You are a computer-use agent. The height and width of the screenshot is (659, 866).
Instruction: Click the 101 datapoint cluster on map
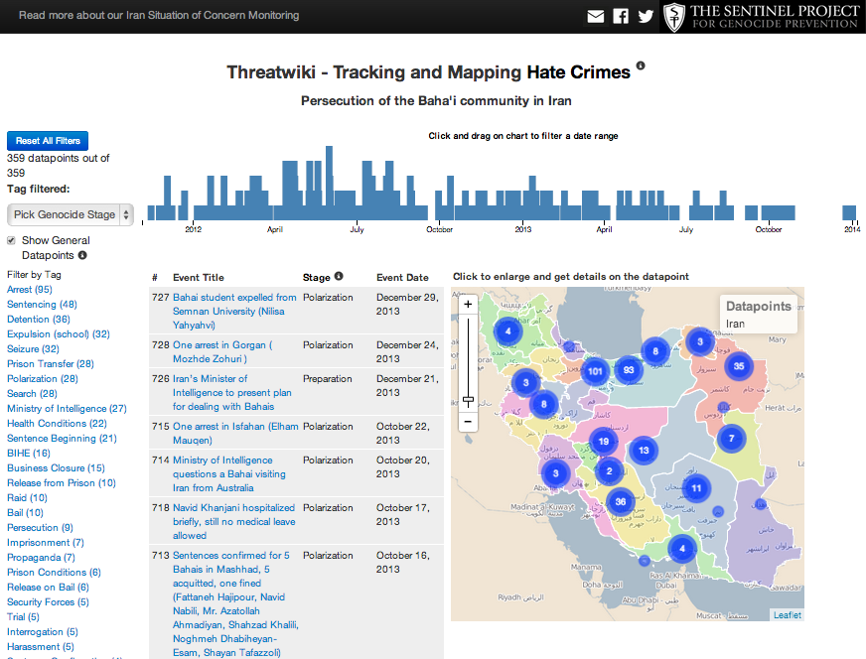click(595, 372)
